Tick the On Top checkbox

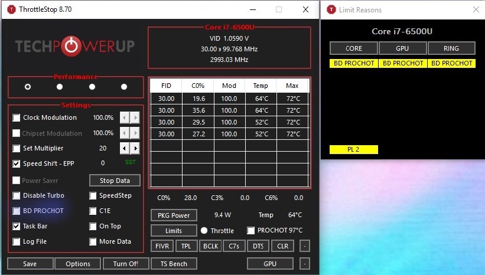pos(93,226)
